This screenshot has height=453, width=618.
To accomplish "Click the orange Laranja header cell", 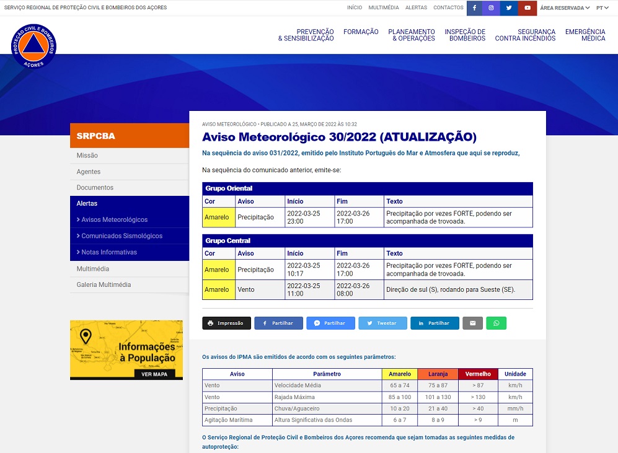I will click(x=438, y=374).
